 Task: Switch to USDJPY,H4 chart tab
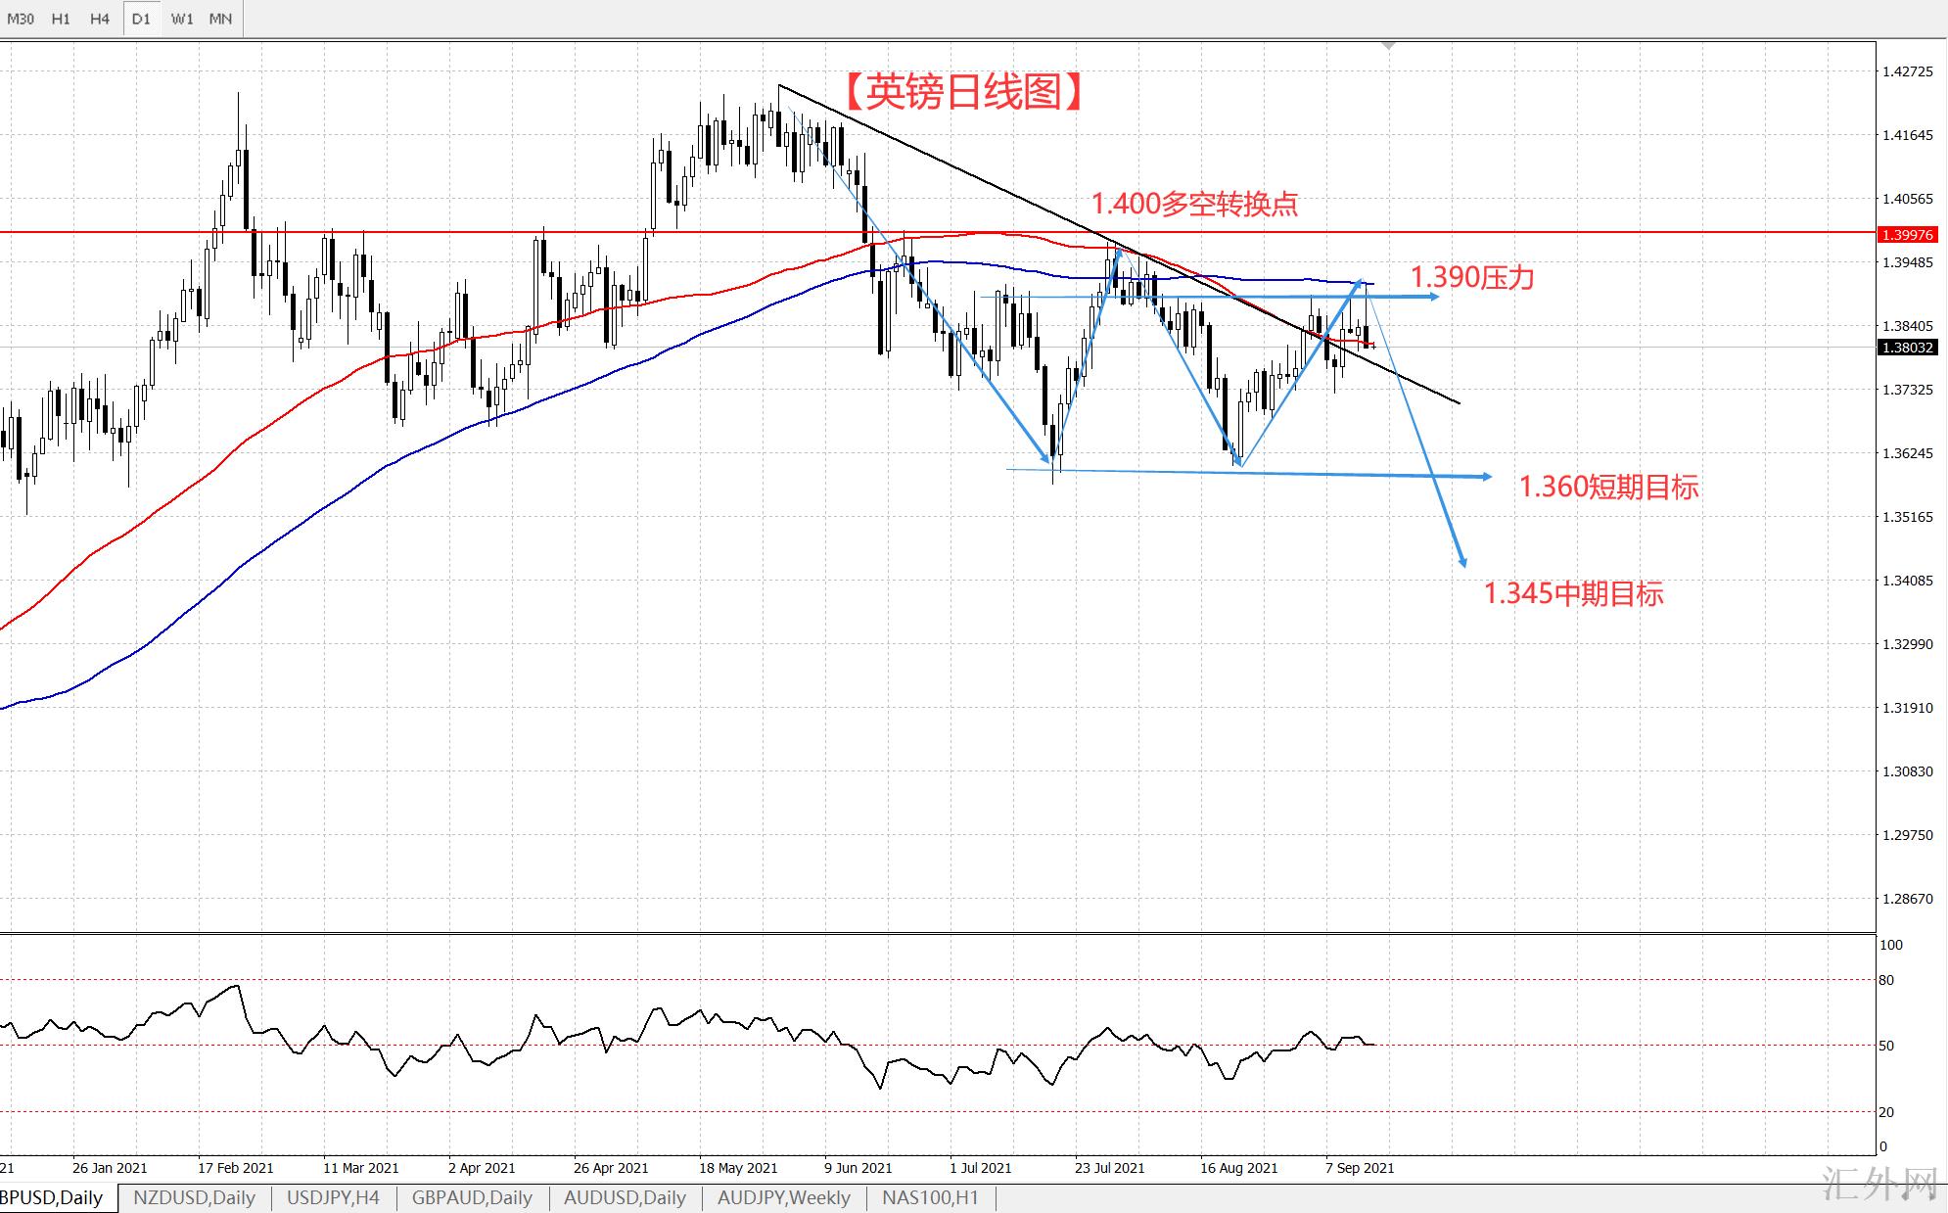[x=333, y=1197]
